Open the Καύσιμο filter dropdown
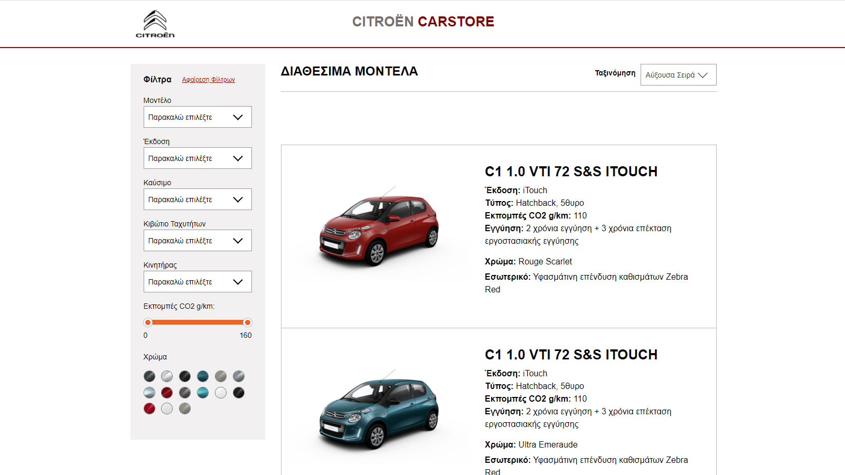This screenshot has height=475, width=845. pos(198,199)
